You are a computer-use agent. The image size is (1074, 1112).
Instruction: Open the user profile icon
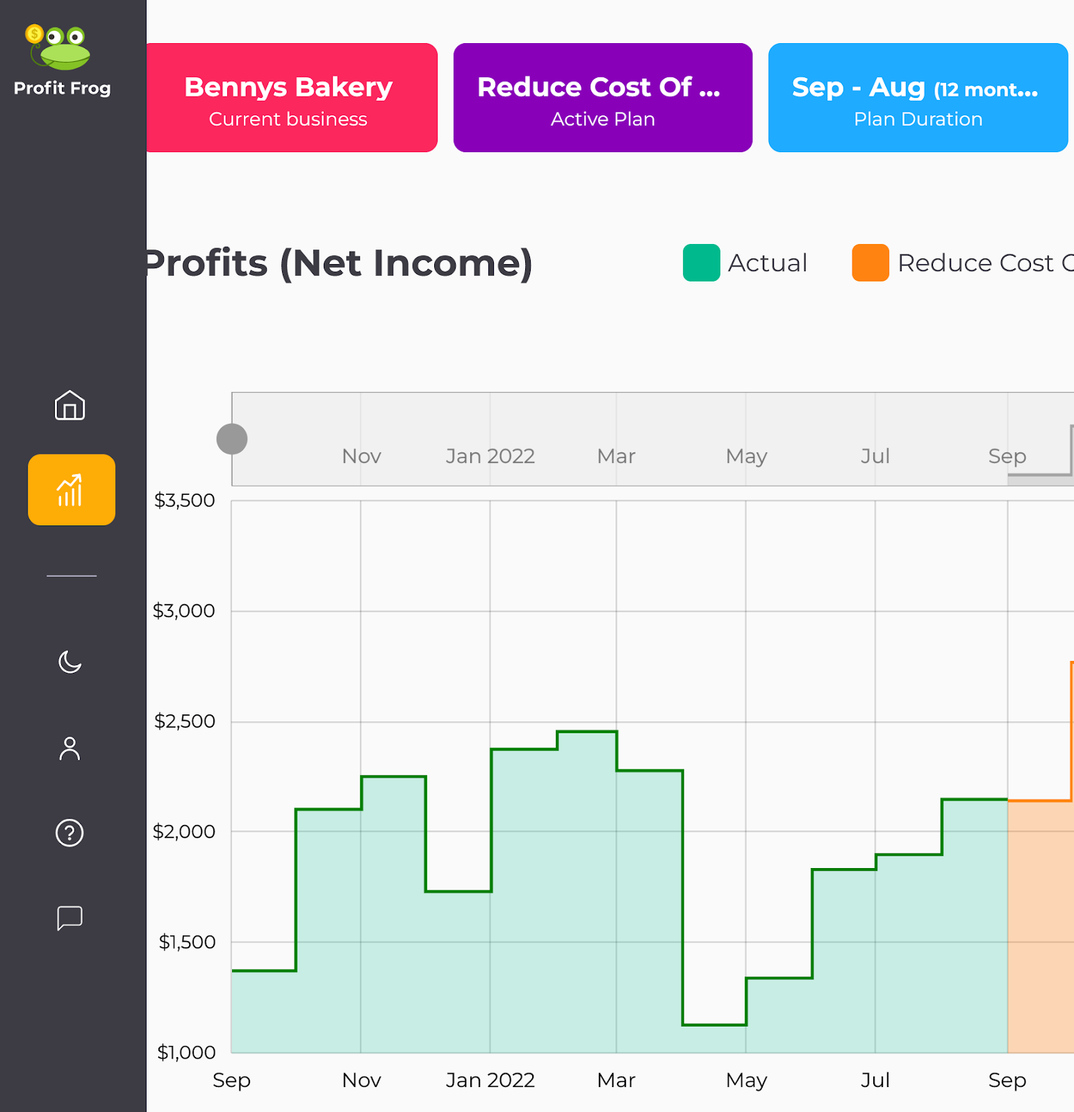[70, 749]
